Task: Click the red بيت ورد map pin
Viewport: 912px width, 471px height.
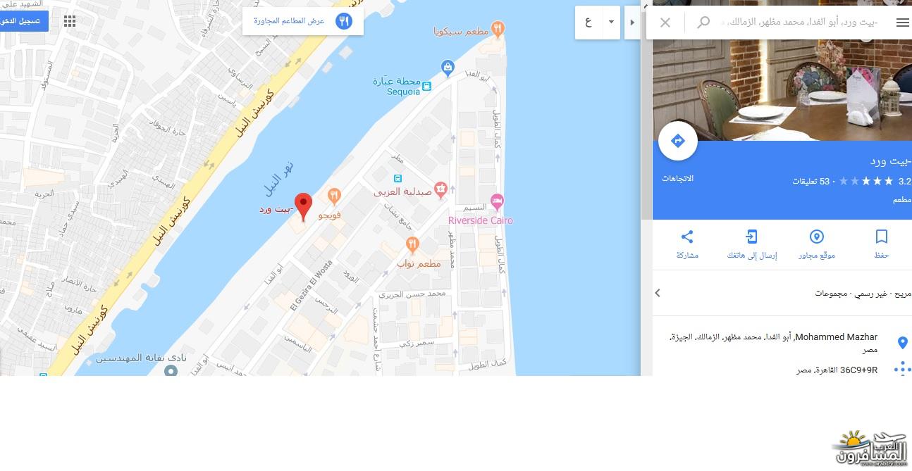Action: (303, 206)
